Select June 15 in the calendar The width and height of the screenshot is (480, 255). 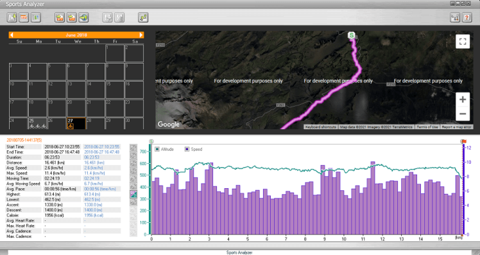click(115, 90)
